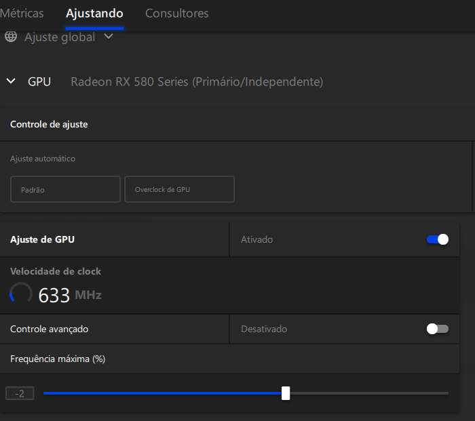Click the circular clock speed gauge
Viewport: 475px width, 421px height.
21,294
